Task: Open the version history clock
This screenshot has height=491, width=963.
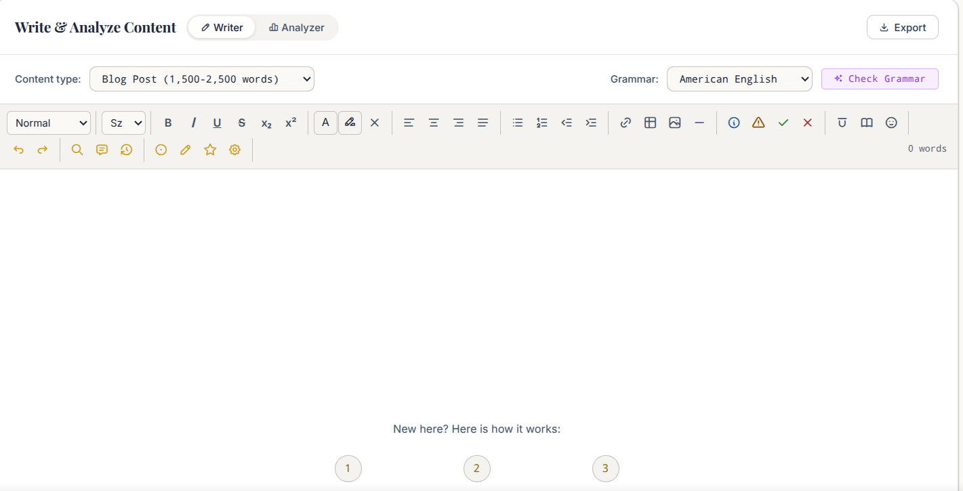Action: [x=127, y=150]
